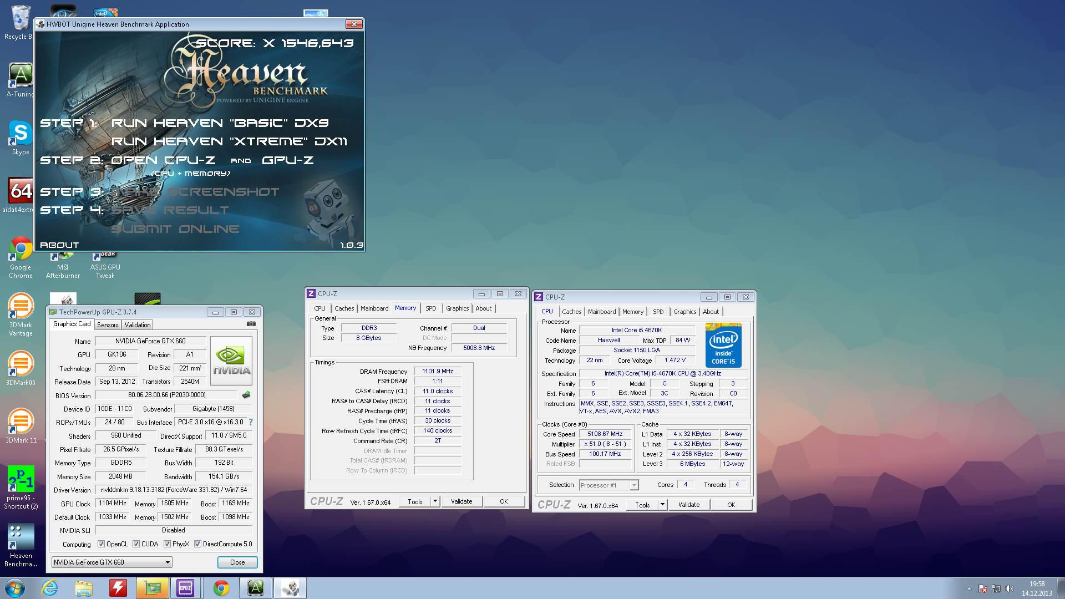Click the Chrome icon in the taskbar
This screenshot has width=1065, height=599.
coord(221,588)
